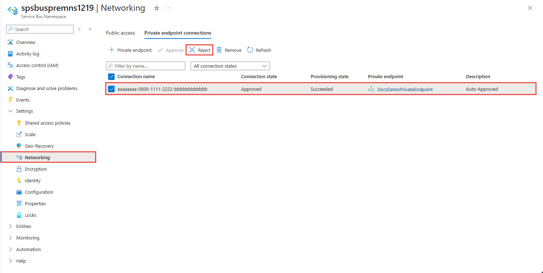Click the Tags icon

tap(10, 77)
